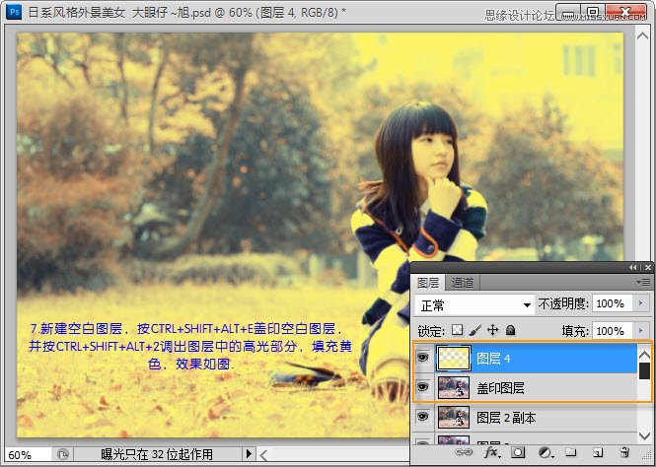656x467 pixels.
Task: Click 图层 4 layer thumbnail
Action: click(x=454, y=358)
